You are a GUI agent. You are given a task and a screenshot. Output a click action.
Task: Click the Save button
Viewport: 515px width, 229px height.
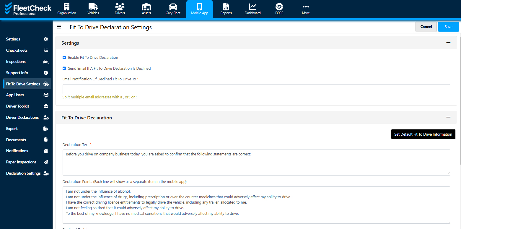448,27
